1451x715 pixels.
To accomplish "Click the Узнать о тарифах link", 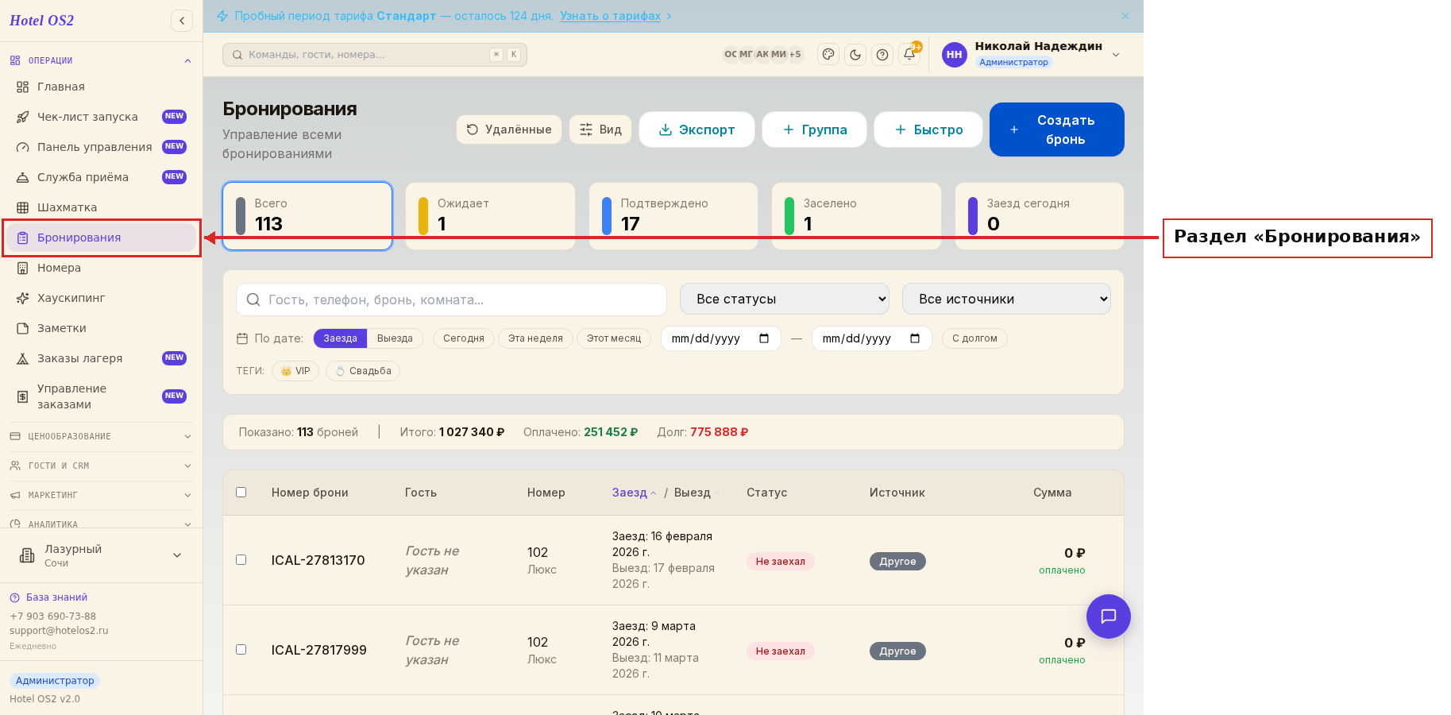I will (610, 16).
